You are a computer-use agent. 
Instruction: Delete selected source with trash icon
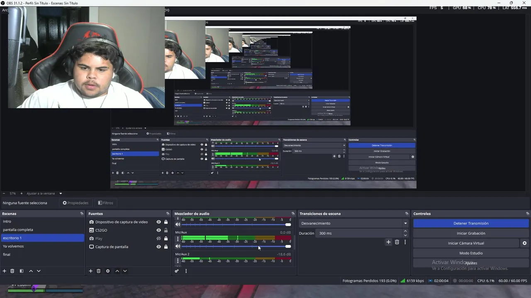tap(98, 271)
